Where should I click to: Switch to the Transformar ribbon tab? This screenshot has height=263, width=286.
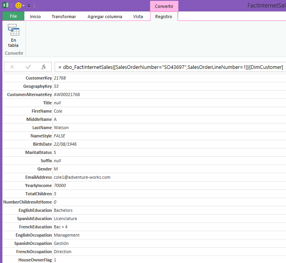point(64,17)
